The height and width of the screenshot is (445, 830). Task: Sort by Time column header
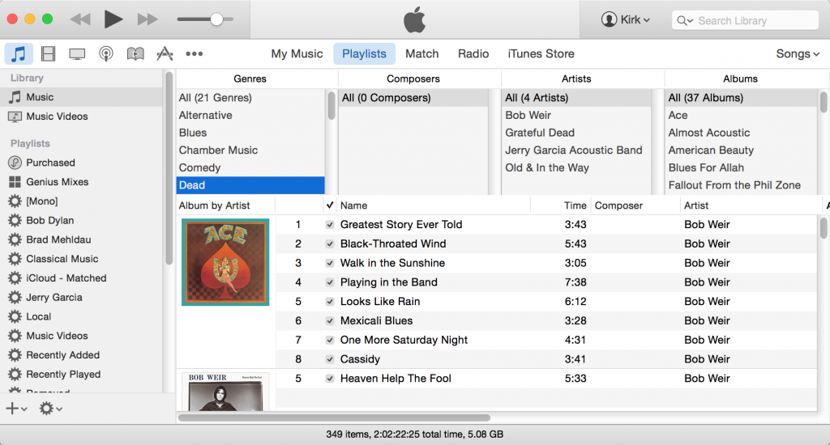click(x=560, y=206)
